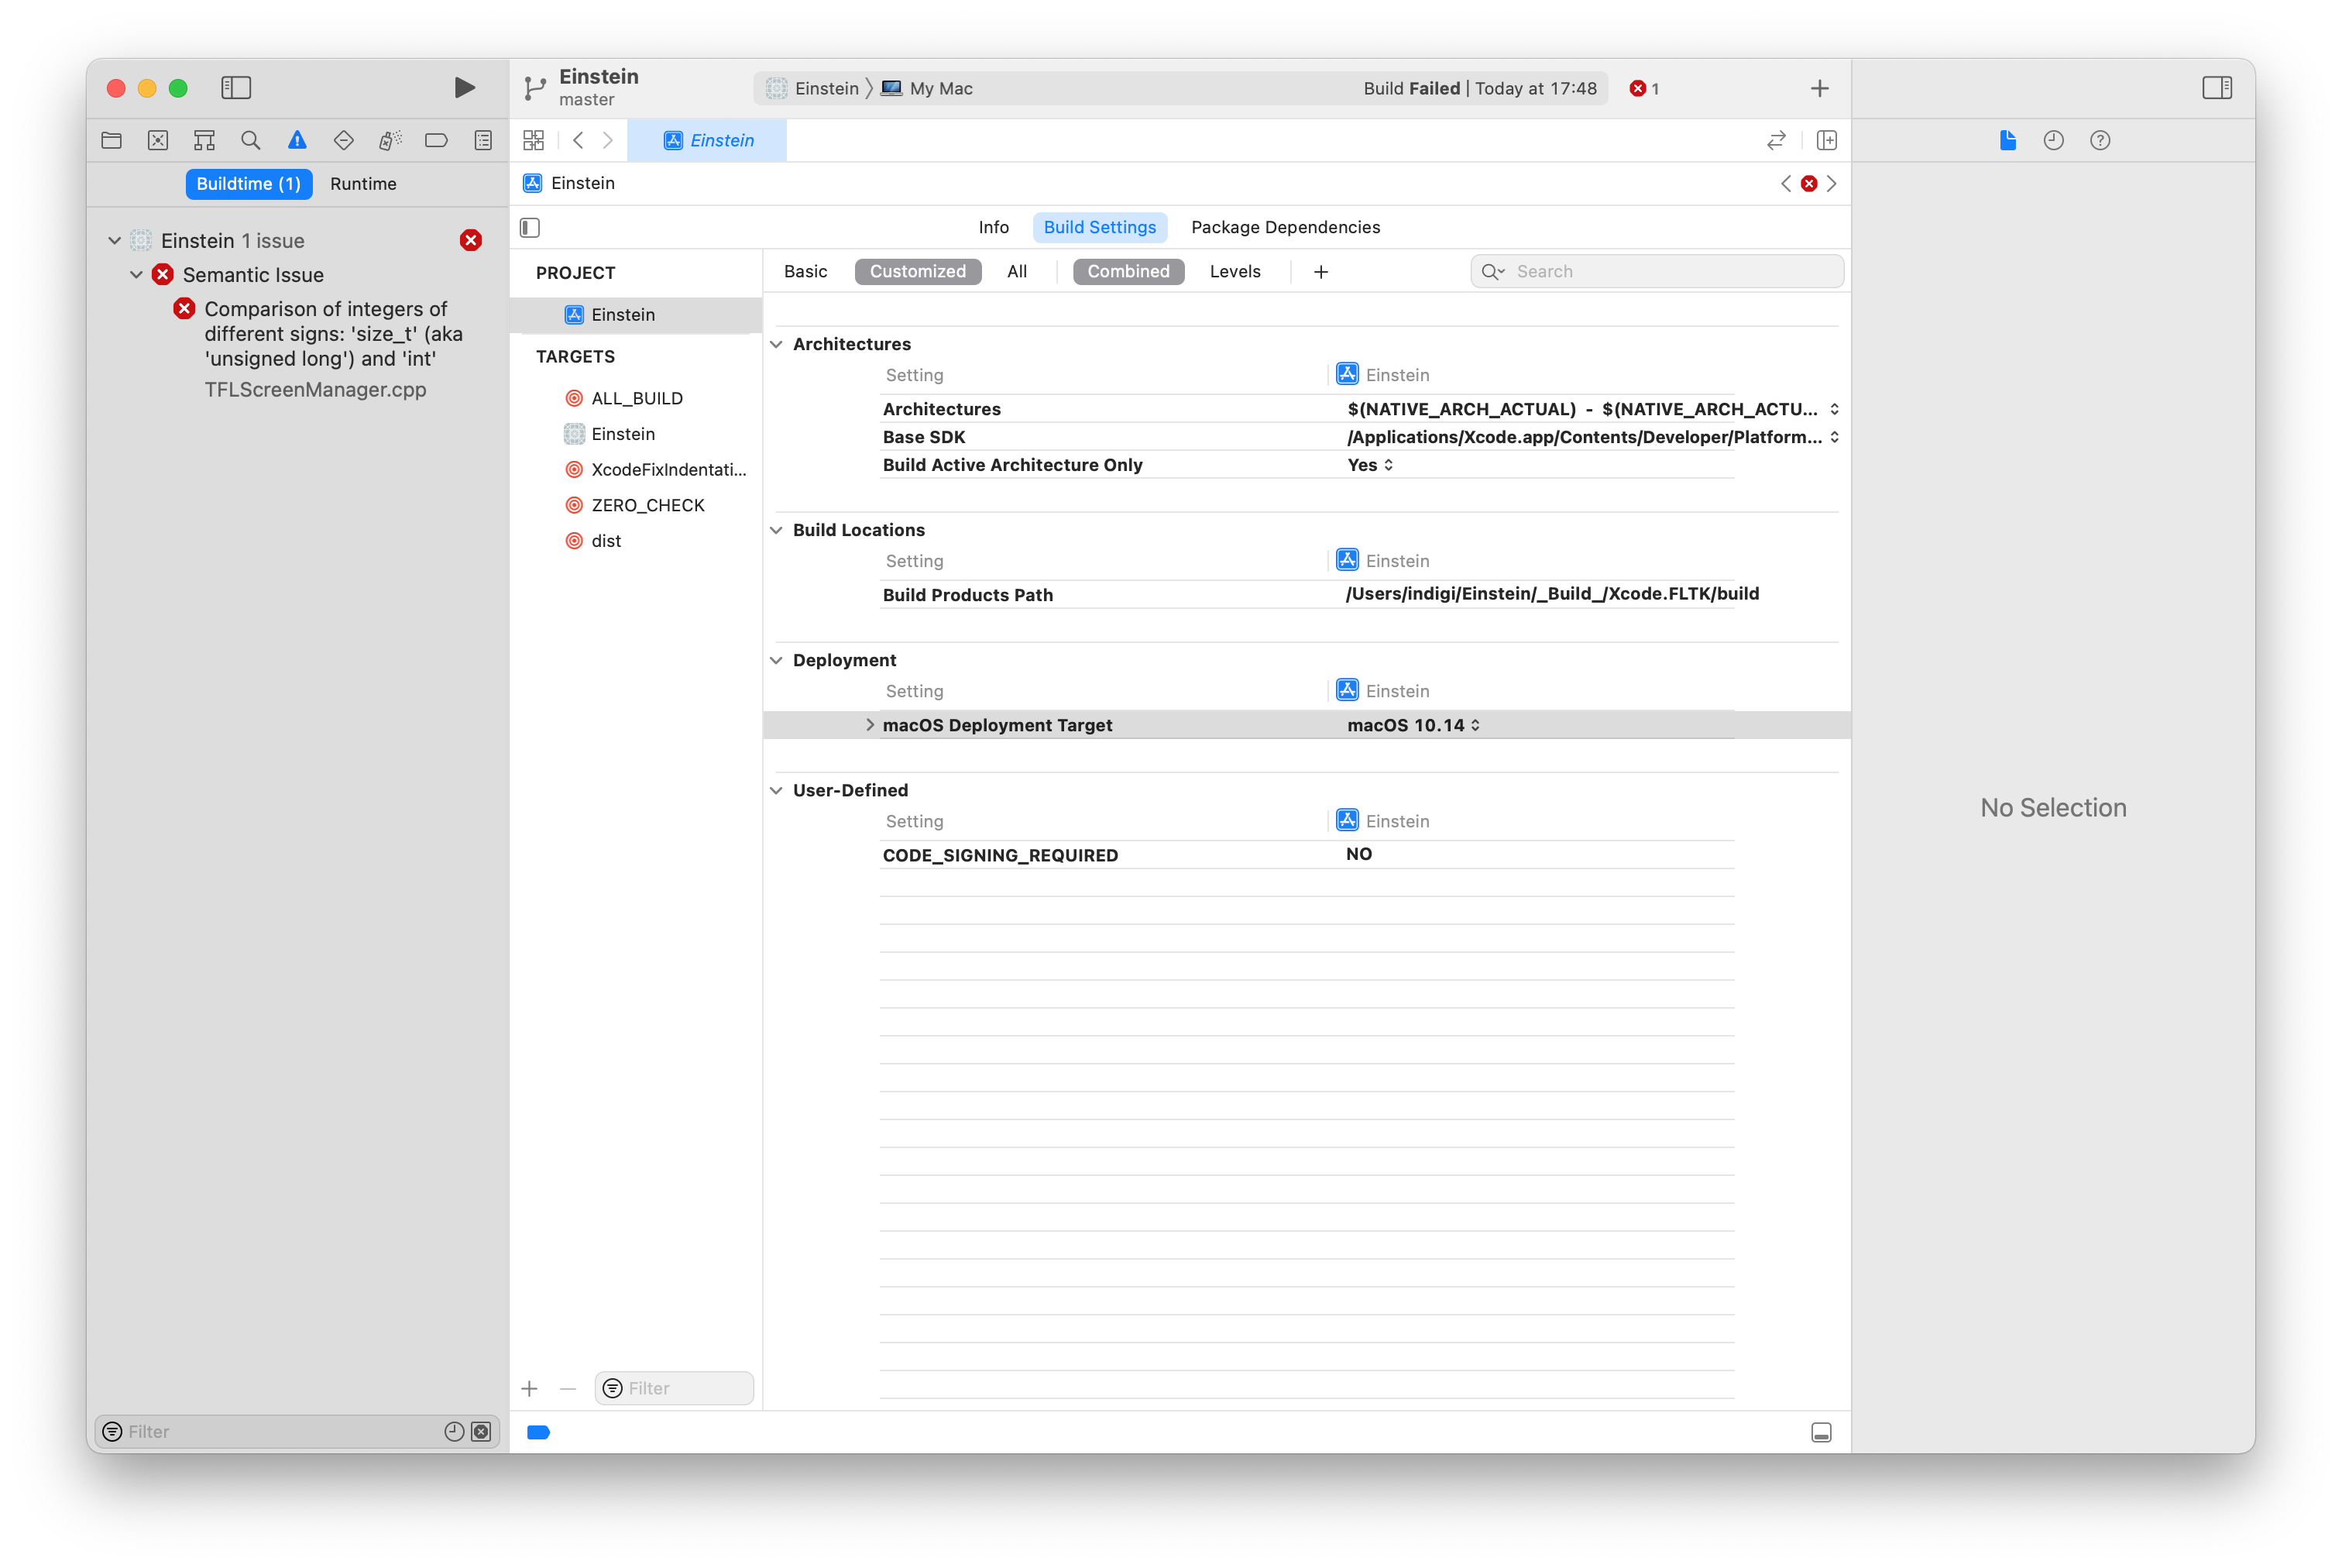Run the Einstein build
The image size is (2342, 1568).
pos(463,88)
